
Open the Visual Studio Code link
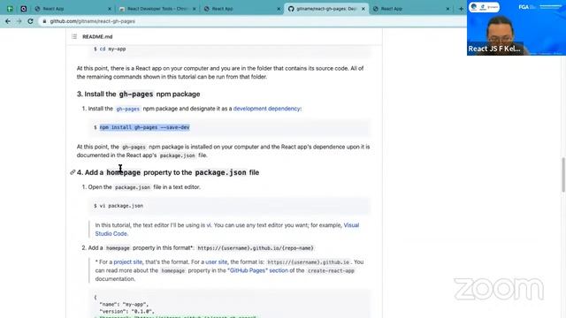click(x=227, y=230)
